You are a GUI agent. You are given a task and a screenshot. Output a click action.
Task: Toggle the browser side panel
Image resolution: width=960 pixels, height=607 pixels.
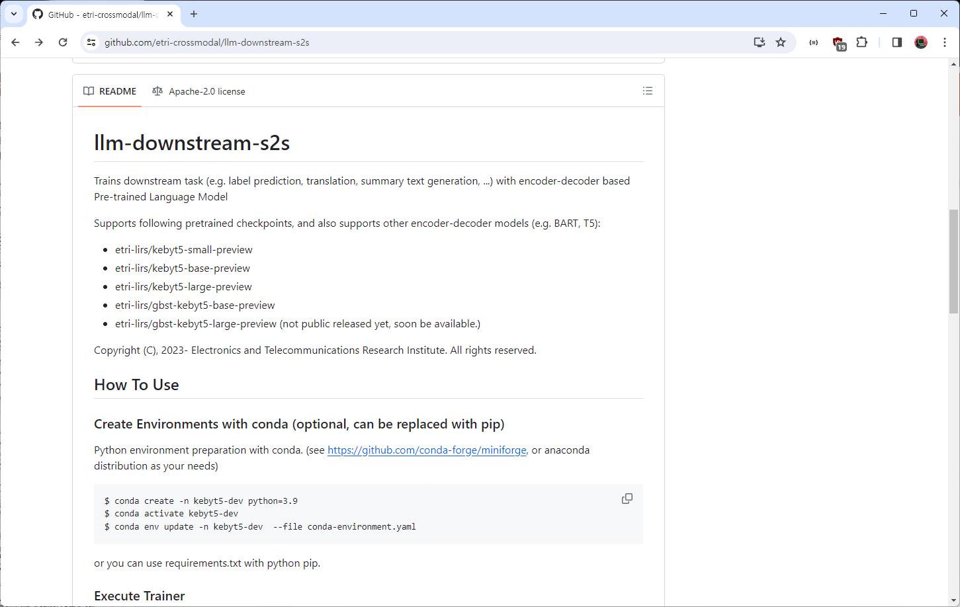896,42
